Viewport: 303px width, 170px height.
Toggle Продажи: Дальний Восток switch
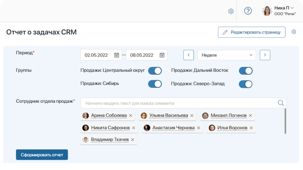(245, 71)
